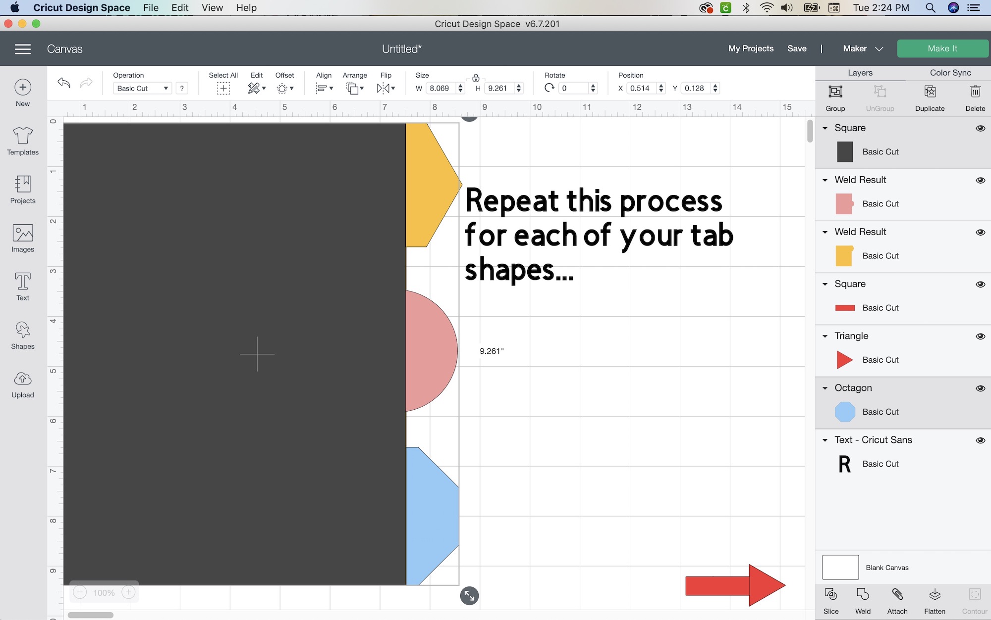This screenshot has height=620, width=991.
Task: Click the Undo arrow
Action: point(64,83)
